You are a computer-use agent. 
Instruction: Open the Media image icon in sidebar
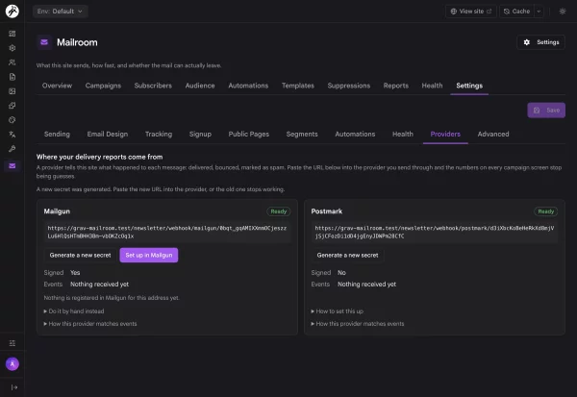click(13, 91)
